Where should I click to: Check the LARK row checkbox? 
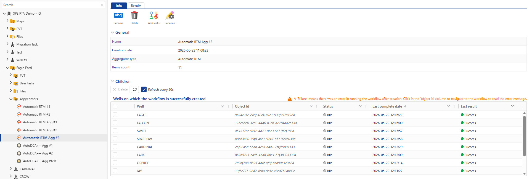pyautogui.click(x=115, y=155)
